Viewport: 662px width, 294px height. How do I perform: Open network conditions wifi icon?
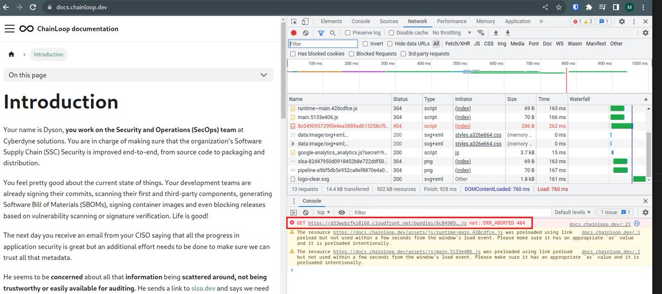coord(481,33)
